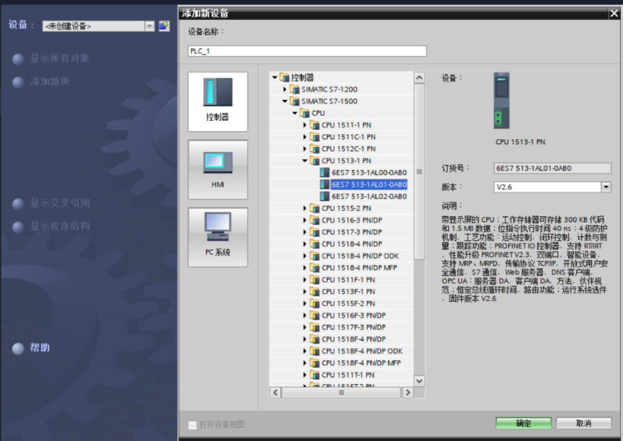The height and width of the screenshot is (441, 623).
Task: Expand the CPU 1518-4 PN/DP node
Action: 304,244
